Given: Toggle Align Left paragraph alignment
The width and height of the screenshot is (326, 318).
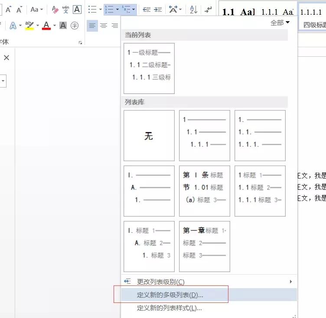Looking at the screenshot, I should tap(92, 26).
